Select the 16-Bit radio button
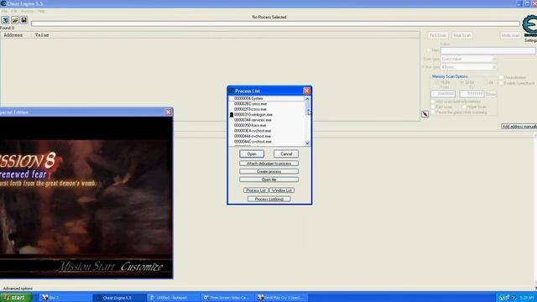This screenshot has height=302, width=537. [x=437, y=82]
